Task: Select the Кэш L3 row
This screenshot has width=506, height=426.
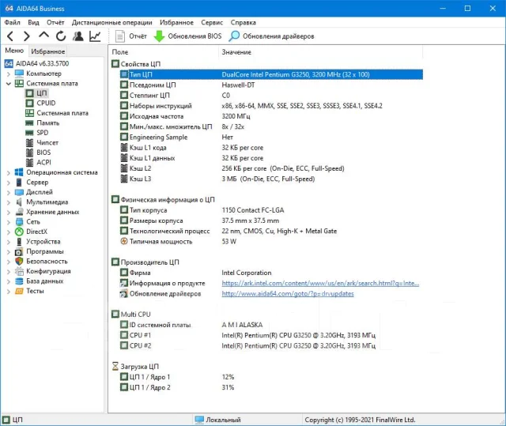Action: (271, 179)
